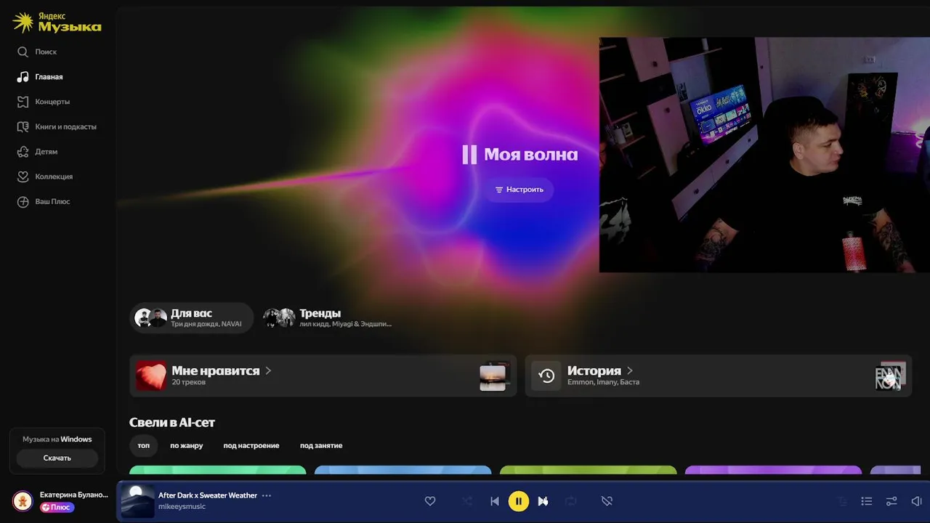Click the History clock icon
This screenshot has width=930, height=523.
tap(546, 376)
